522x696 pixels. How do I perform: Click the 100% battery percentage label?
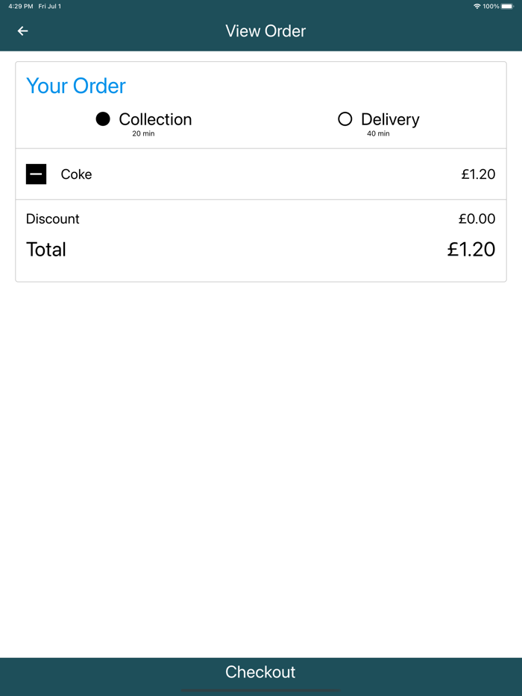point(491,6)
